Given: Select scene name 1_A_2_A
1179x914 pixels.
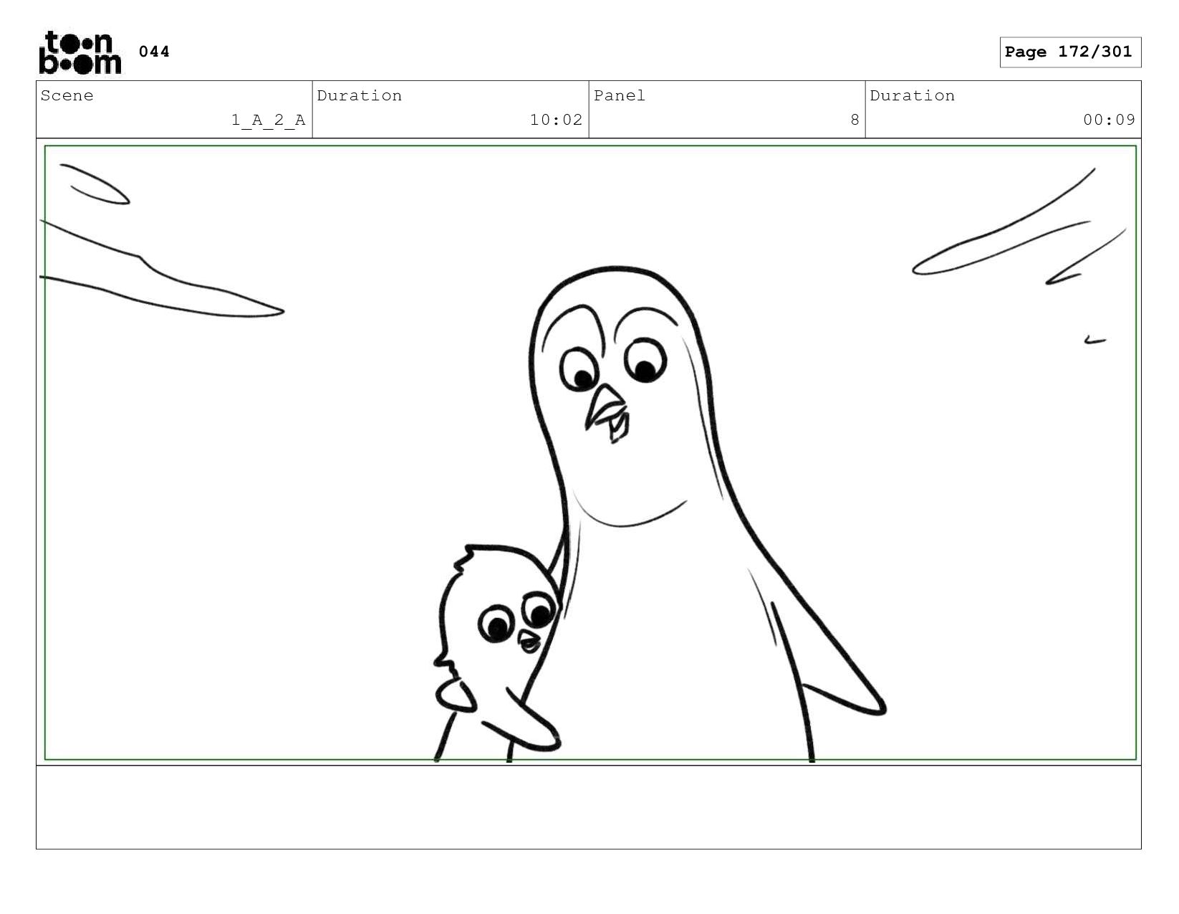Looking at the screenshot, I should click(269, 120).
